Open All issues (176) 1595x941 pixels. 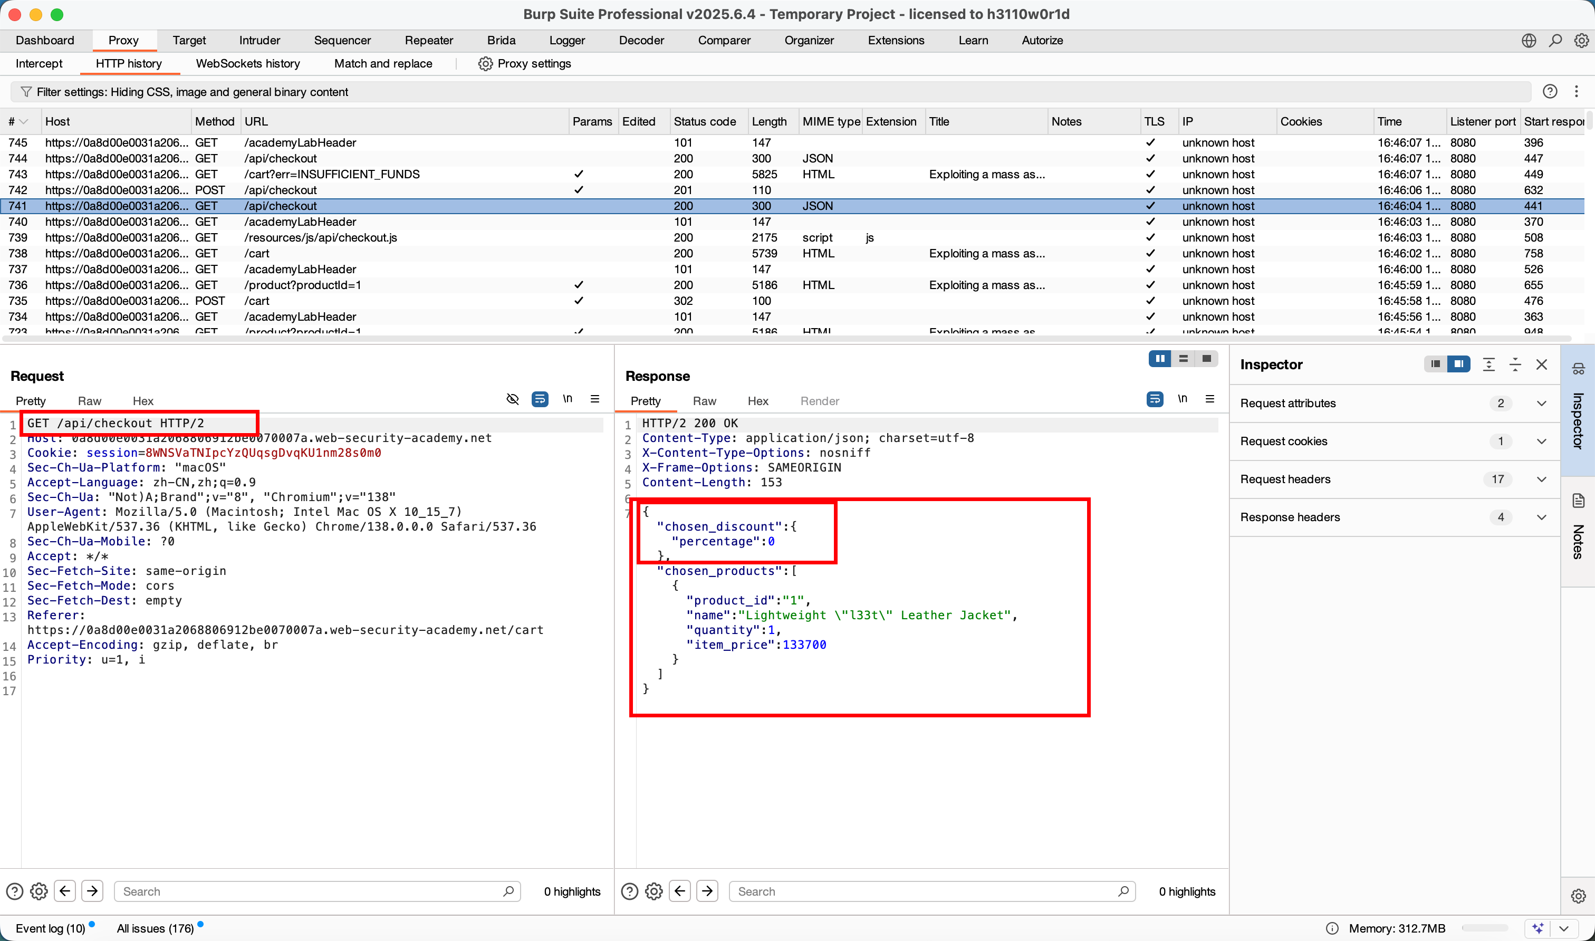[155, 928]
